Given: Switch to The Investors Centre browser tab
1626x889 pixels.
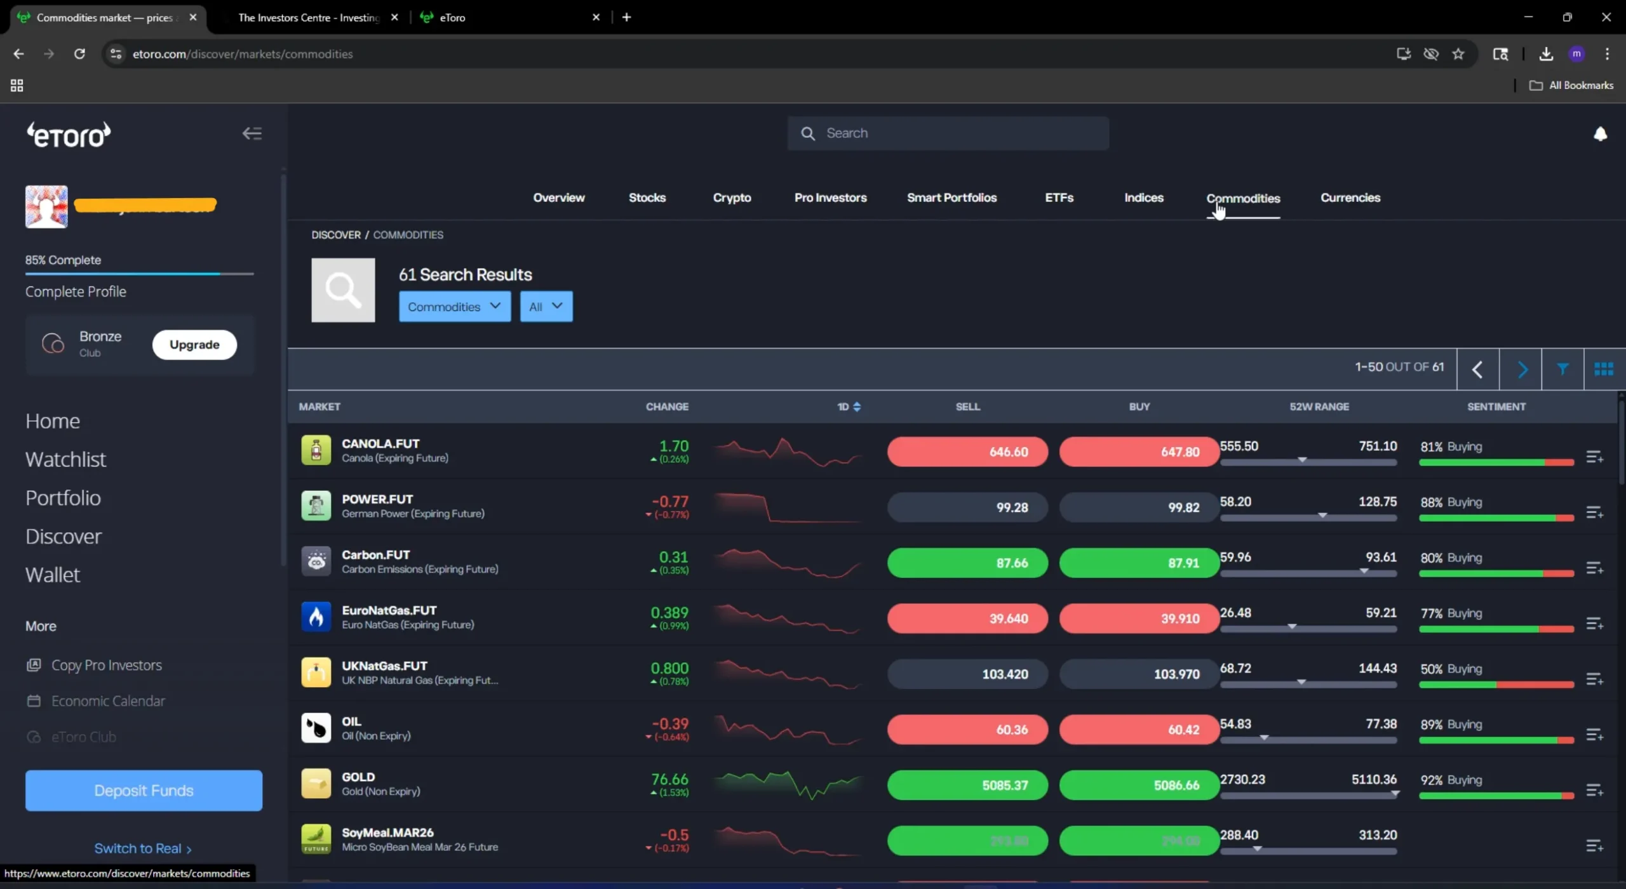Looking at the screenshot, I should [x=310, y=17].
